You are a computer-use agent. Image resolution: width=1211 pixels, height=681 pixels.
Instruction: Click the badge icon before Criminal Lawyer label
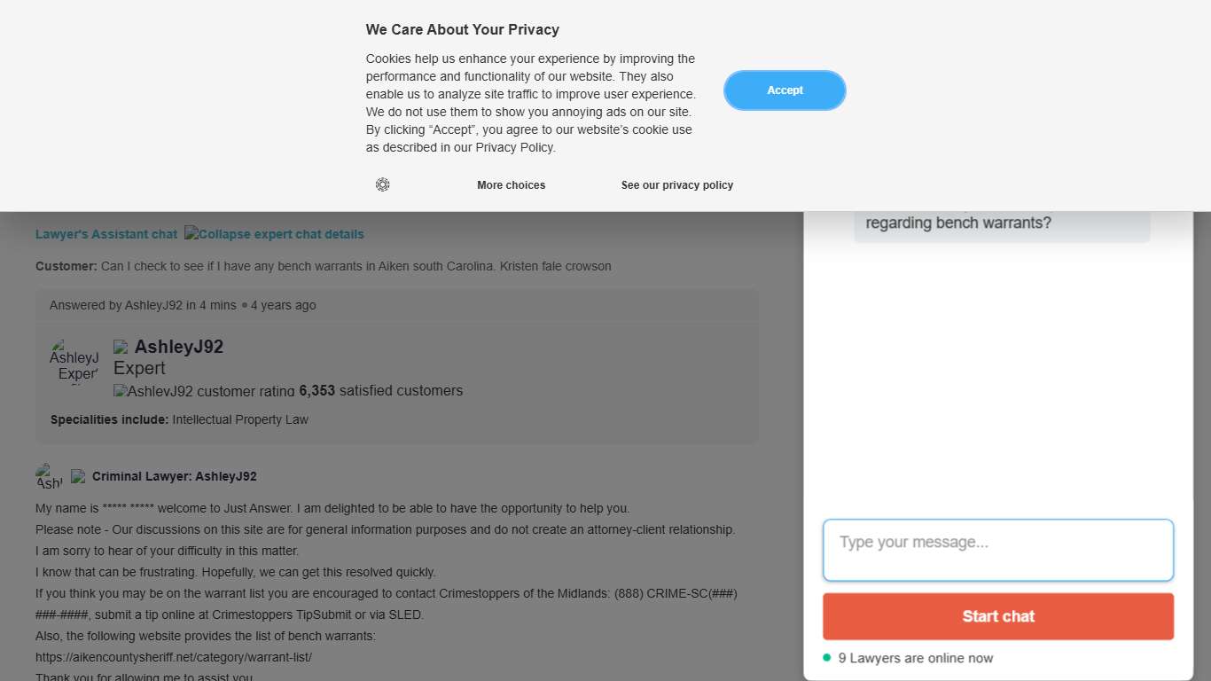[78, 476]
